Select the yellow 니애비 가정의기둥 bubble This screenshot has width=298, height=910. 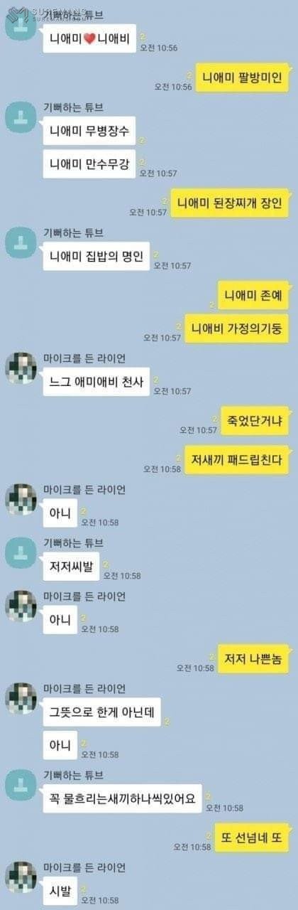click(x=236, y=328)
